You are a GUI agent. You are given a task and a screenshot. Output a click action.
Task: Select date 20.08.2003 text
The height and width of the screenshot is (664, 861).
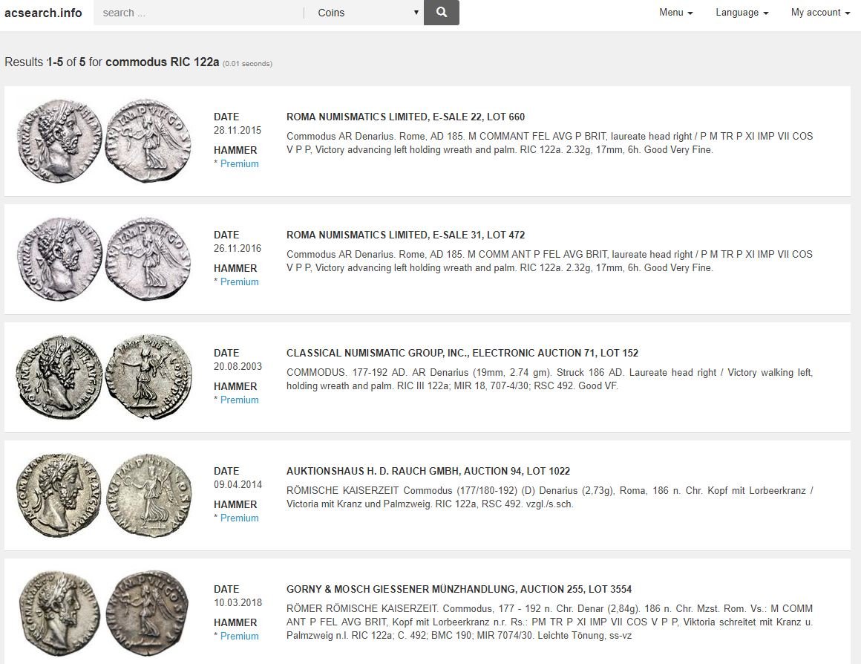click(238, 367)
